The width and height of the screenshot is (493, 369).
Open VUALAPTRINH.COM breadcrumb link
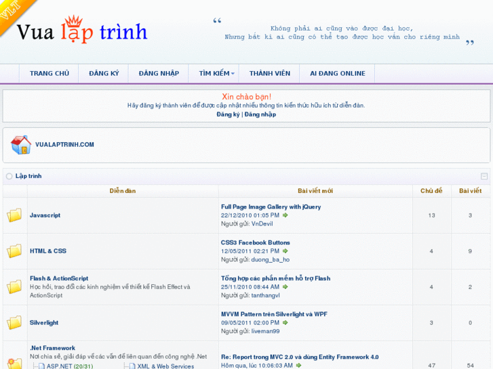(x=64, y=145)
